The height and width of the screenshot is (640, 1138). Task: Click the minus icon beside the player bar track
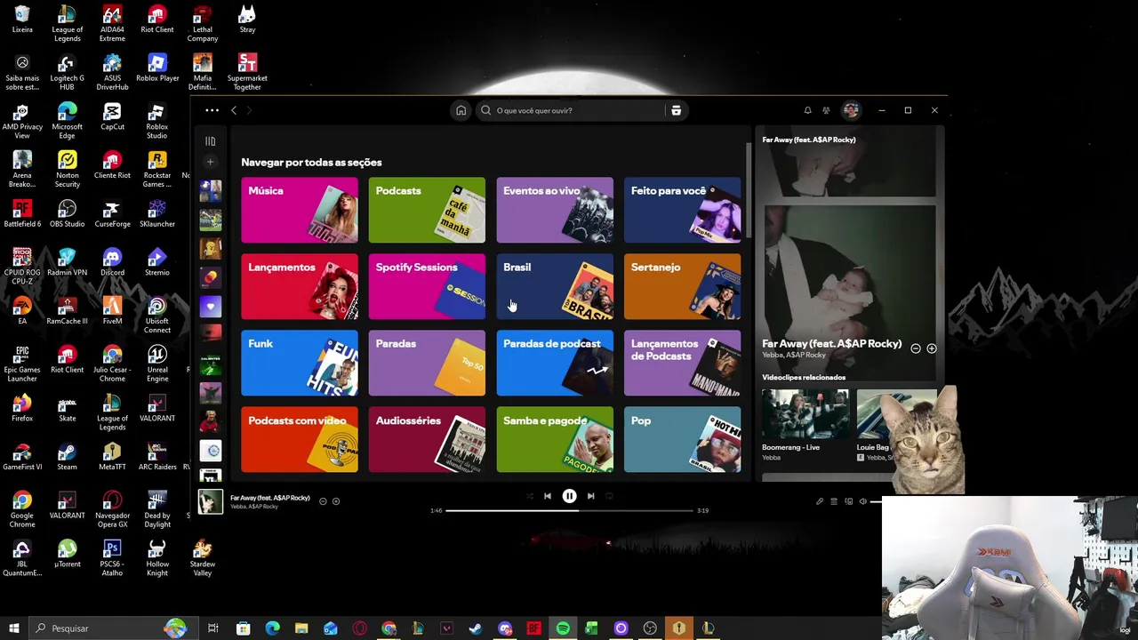(323, 501)
